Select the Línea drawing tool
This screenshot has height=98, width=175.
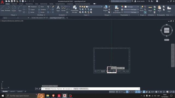(x=2, y=8)
